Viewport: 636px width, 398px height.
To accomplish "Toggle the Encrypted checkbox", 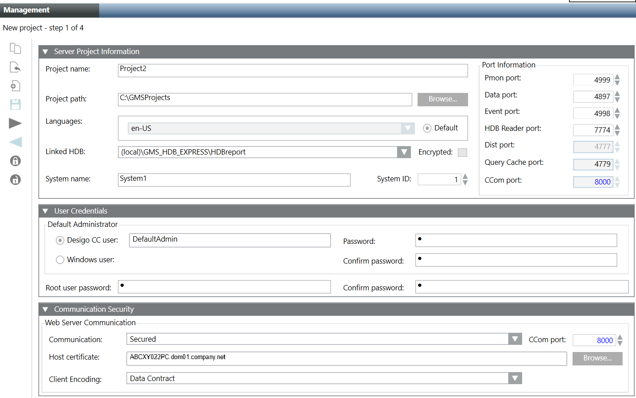I will coord(463,152).
